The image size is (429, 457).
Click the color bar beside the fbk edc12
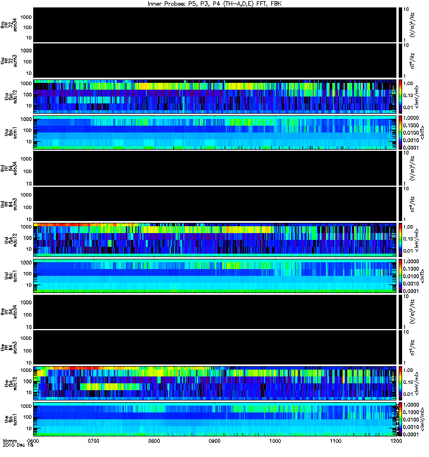tap(400, 383)
